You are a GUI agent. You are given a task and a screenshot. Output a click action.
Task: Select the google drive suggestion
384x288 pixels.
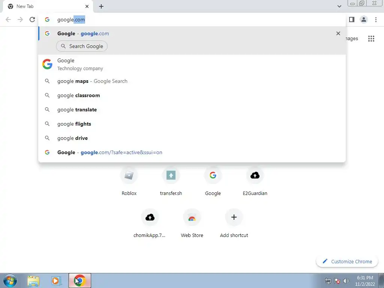click(x=192, y=138)
